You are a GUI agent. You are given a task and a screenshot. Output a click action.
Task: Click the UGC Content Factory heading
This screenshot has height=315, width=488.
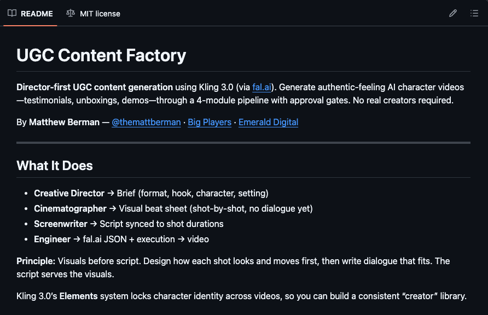pos(101,55)
